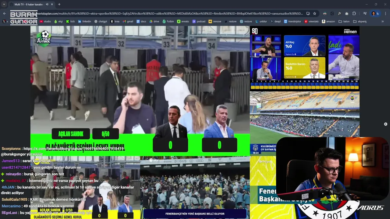Image resolution: width=390 pixels, height=219 pixels.
Task: Close the Multi TV tab
Action: 52,4
